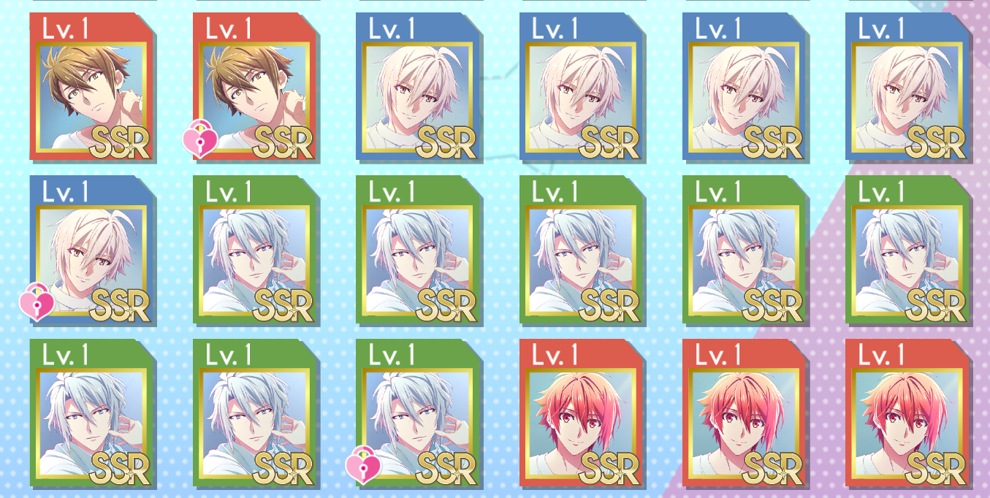Screen dimensions: 990x498
Task: Choose last red-haired SSR card on purple background
Action: coord(908,413)
